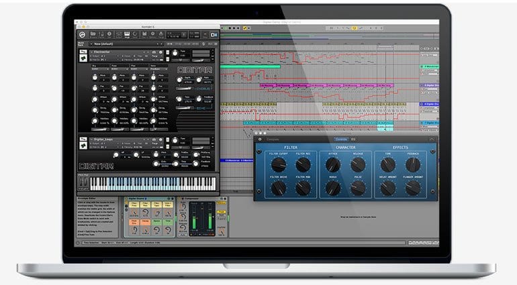The width and height of the screenshot is (517, 285).
Task: Click the Digitar Drums device title bar
Action: pos(150,198)
